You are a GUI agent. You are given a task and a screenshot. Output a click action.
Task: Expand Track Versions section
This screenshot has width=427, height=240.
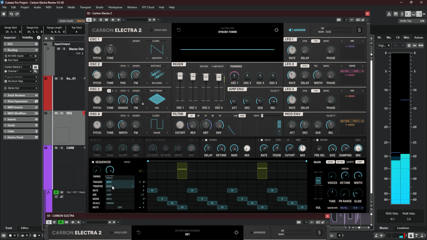coord(21,95)
